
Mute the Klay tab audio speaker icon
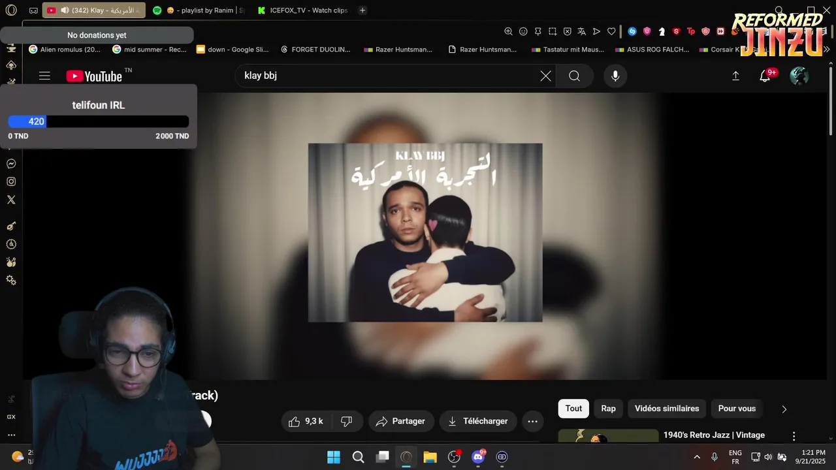tap(65, 10)
